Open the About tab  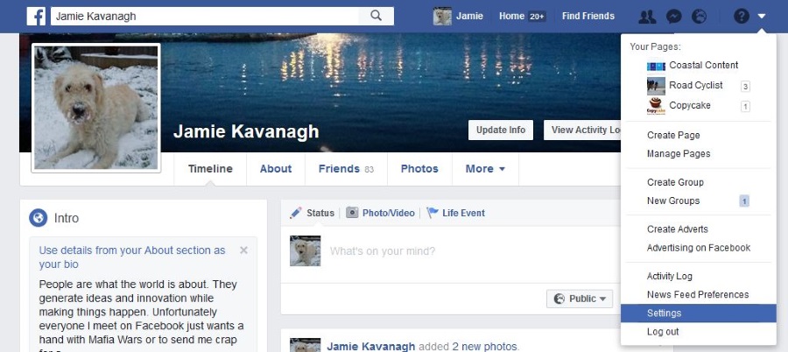point(276,169)
